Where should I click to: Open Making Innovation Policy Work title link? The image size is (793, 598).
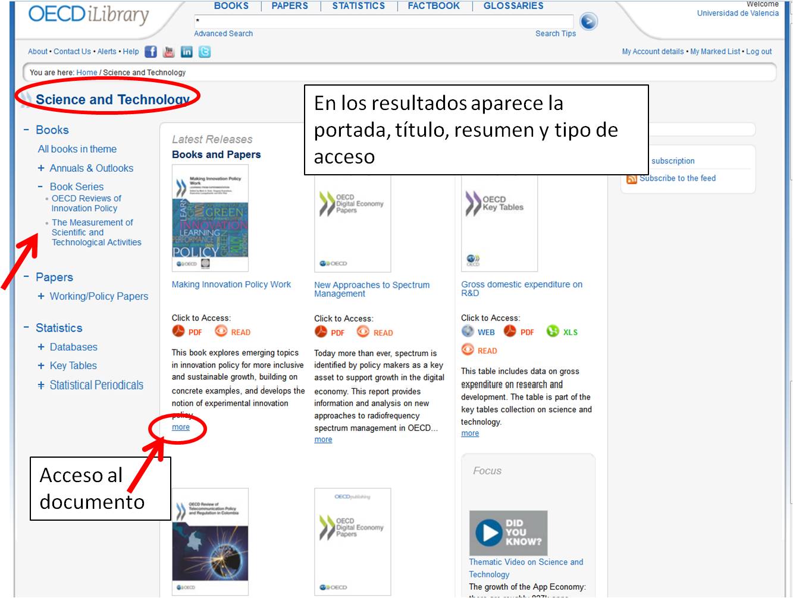point(231,285)
